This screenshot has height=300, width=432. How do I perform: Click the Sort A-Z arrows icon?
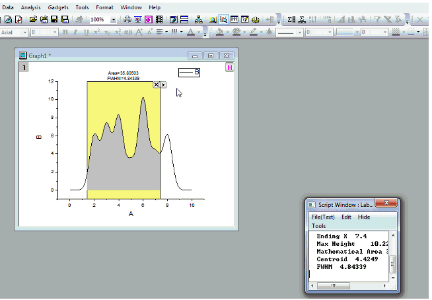312,20
